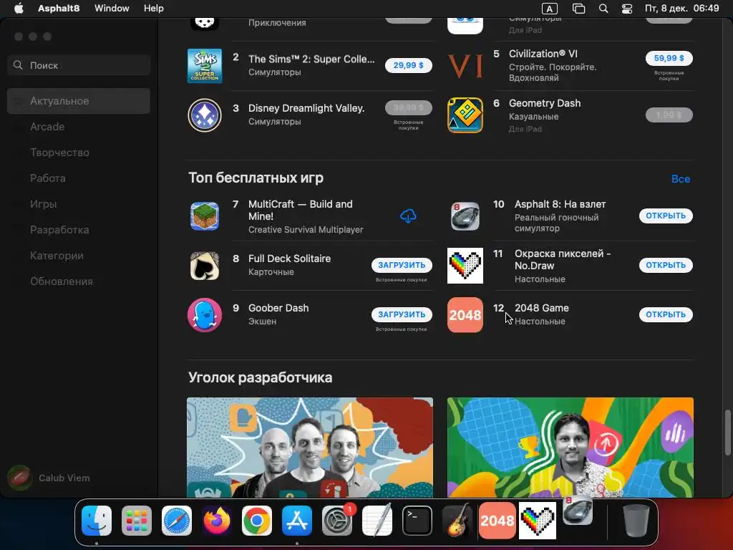Launch Firefox from the Dock
The height and width of the screenshot is (550, 733).
coord(216,521)
